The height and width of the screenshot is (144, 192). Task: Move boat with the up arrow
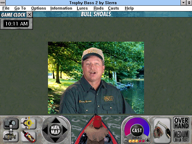pyautogui.click(x=55, y=121)
